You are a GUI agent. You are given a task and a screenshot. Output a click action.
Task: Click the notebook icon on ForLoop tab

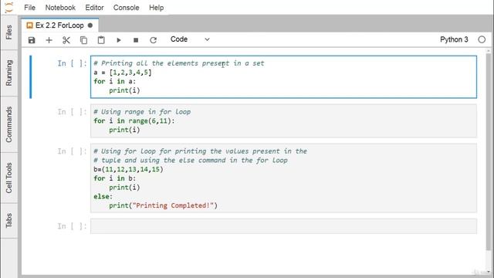tap(29, 25)
